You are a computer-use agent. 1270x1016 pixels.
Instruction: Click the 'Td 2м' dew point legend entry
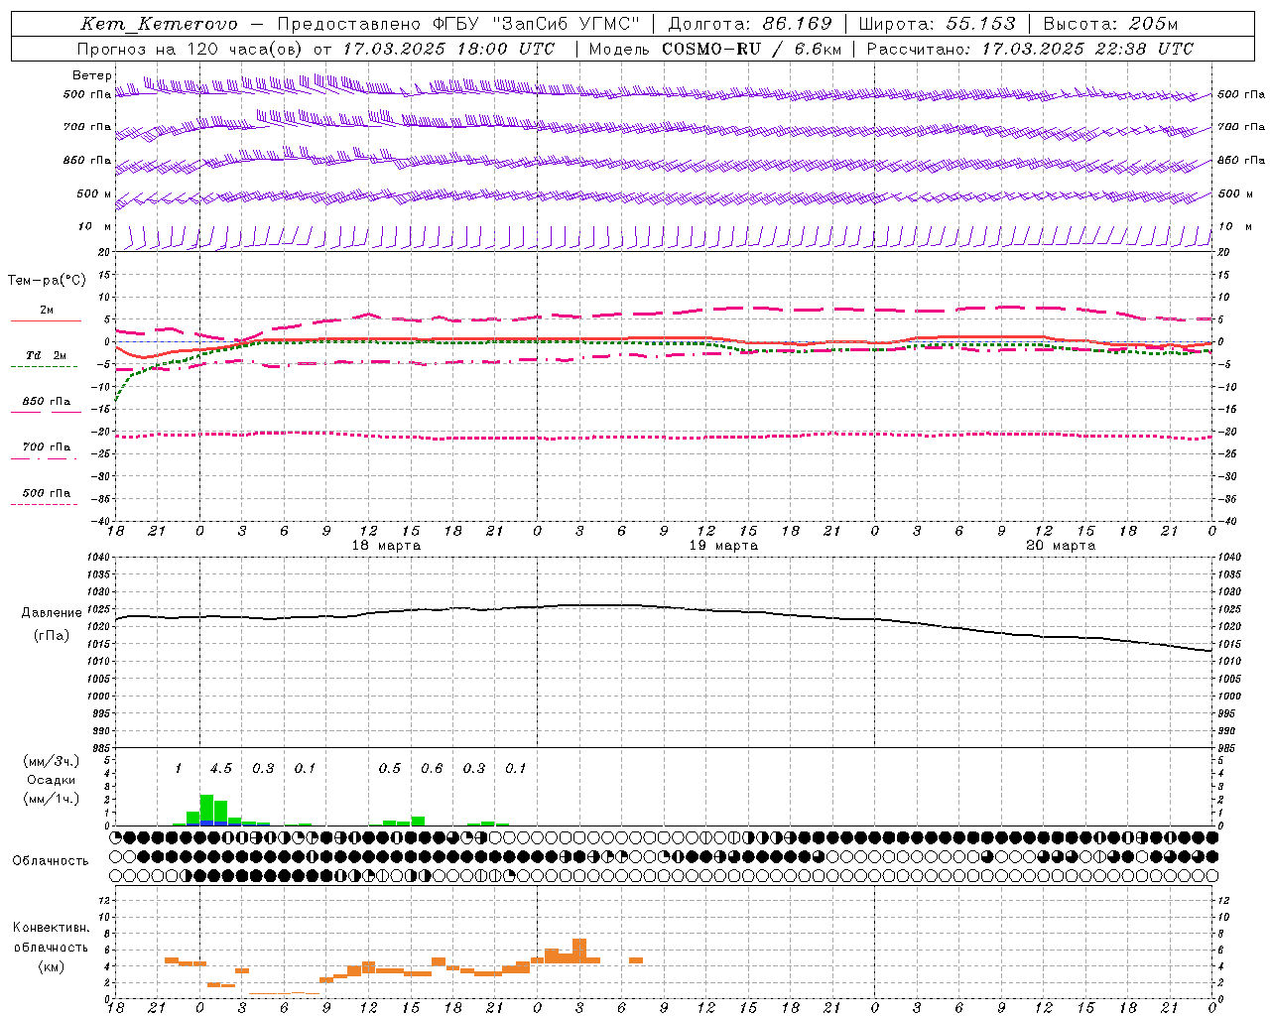[x=46, y=355]
